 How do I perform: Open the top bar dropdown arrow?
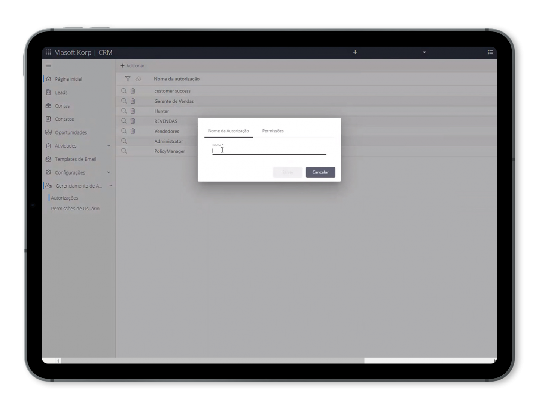(424, 52)
